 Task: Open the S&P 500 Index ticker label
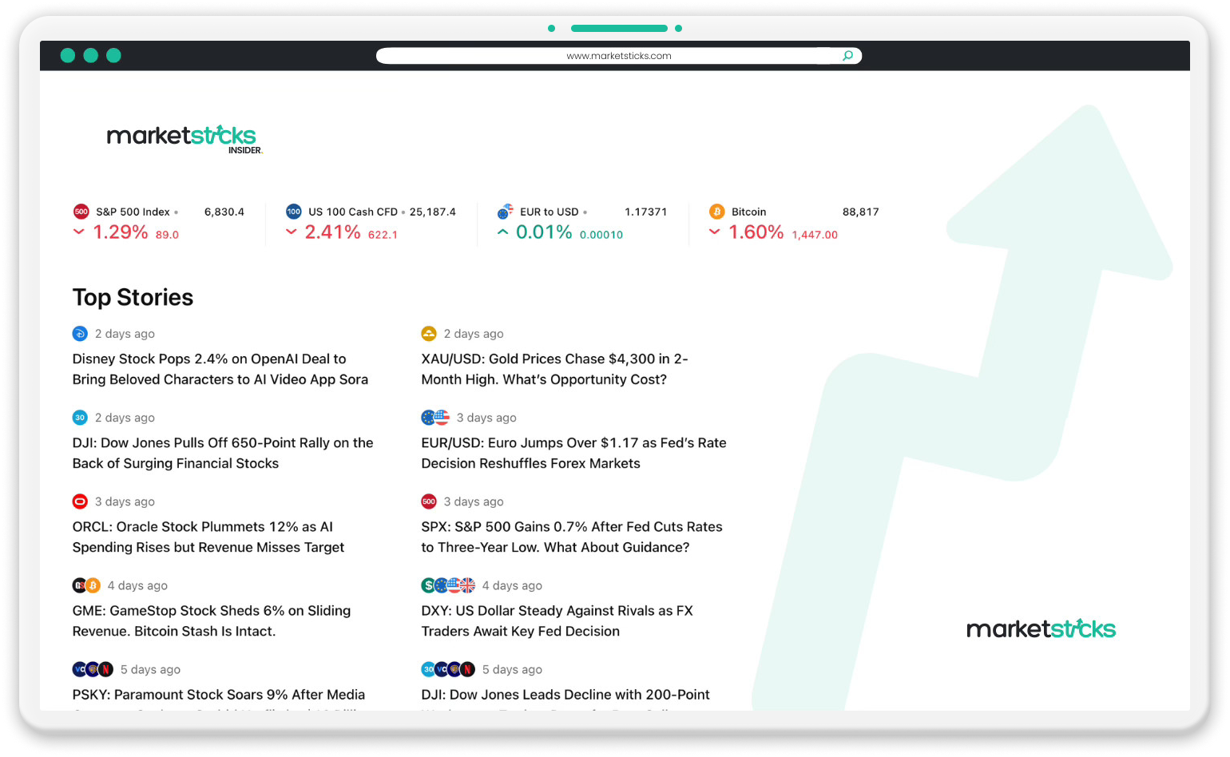click(133, 212)
